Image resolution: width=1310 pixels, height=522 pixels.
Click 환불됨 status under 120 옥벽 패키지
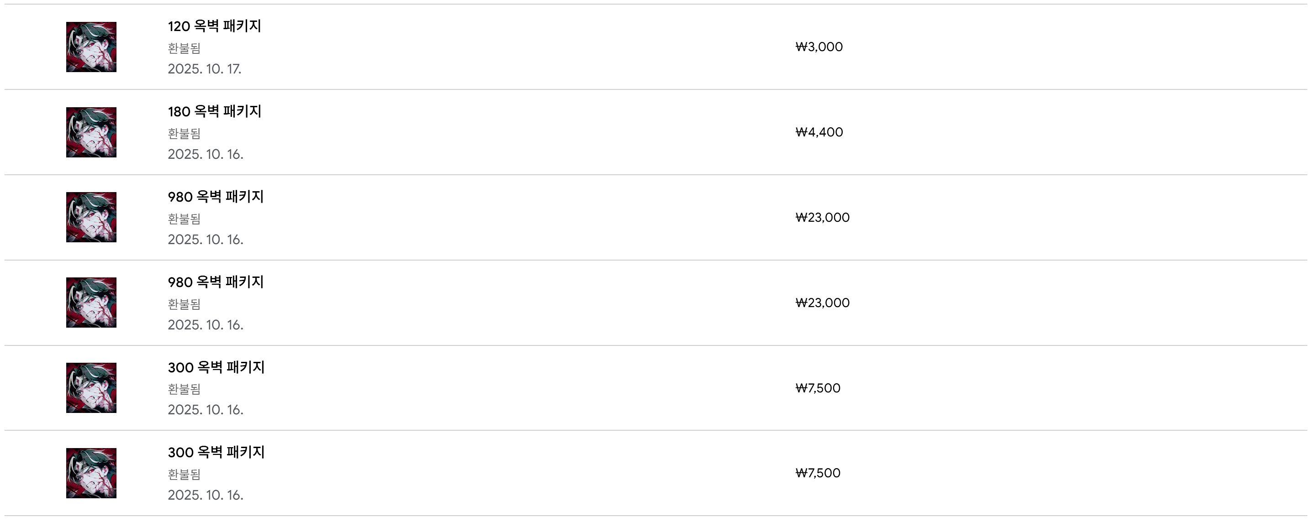184,48
